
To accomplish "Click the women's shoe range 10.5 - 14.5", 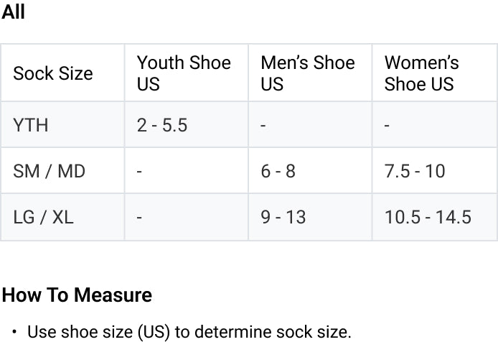I will (428, 217).
